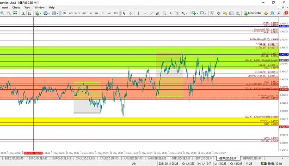This screenshot has height=166, width=289.
Task: Click the red 2021.05.11 04:59 date marker
Action: pos(33,153)
